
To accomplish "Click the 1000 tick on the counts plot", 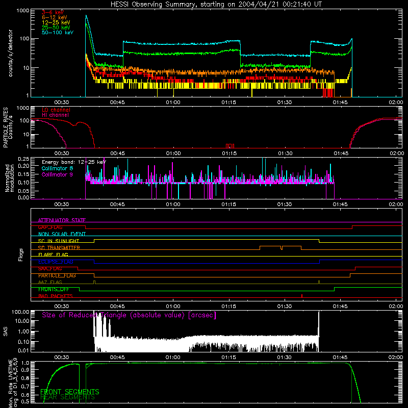I will (x=22, y=11).
